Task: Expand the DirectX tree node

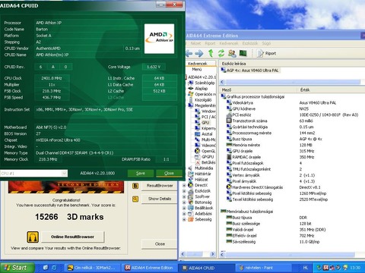Action: click(x=184, y=185)
